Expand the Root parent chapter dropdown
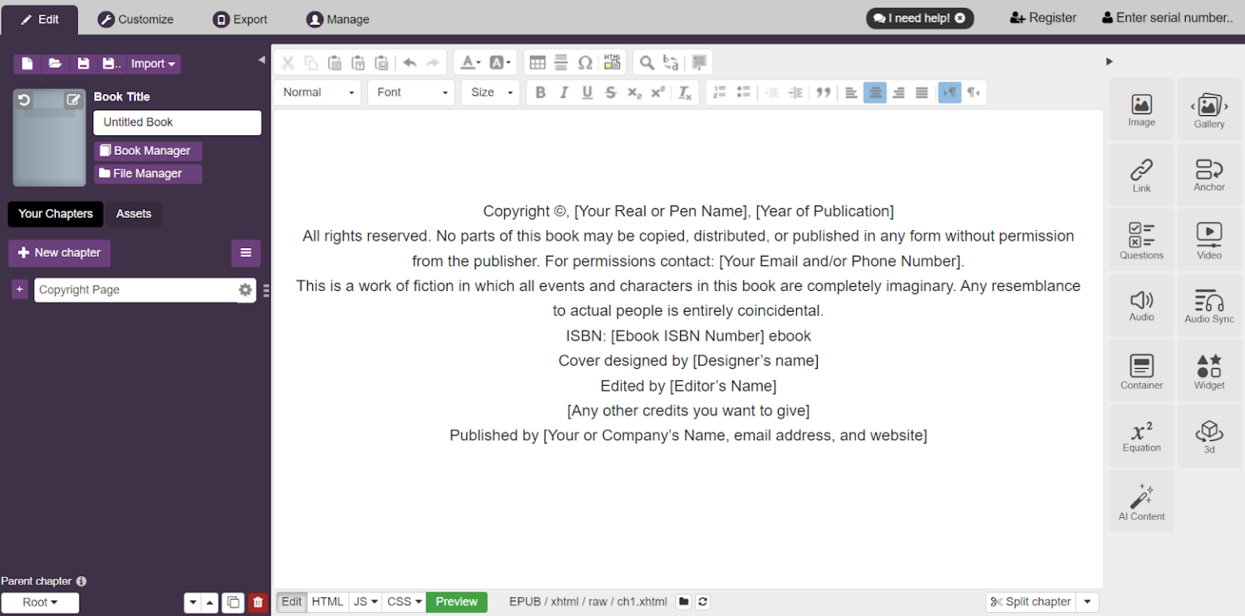Viewport: 1245px width, 616px height. (40, 602)
